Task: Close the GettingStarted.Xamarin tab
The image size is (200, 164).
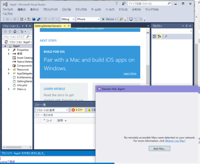Action: coord(68,26)
